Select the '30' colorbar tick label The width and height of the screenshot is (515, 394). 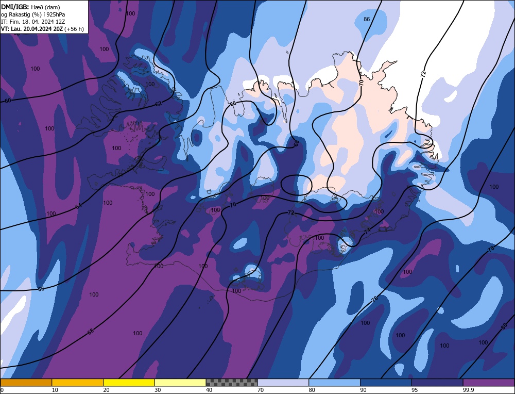pyautogui.click(x=158, y=390)
